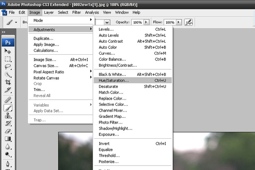
Task: Open the Image Size dialog
Action: tap(61, 60)
